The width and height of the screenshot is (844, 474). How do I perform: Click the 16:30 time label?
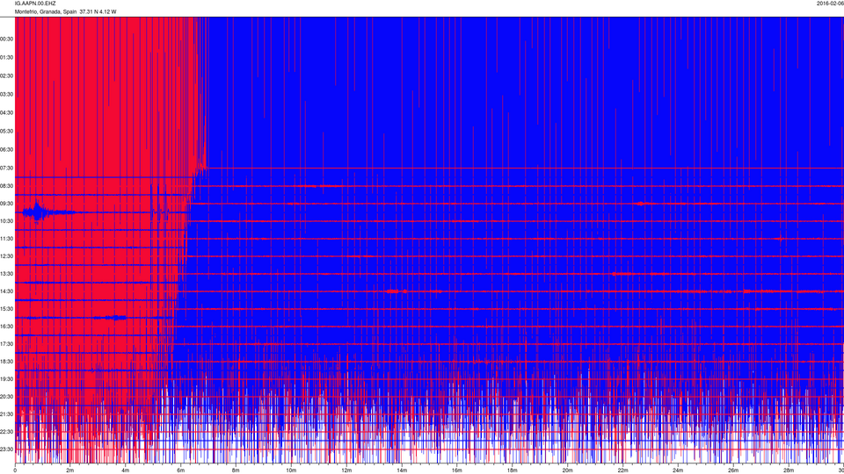(x=6, y=327)
